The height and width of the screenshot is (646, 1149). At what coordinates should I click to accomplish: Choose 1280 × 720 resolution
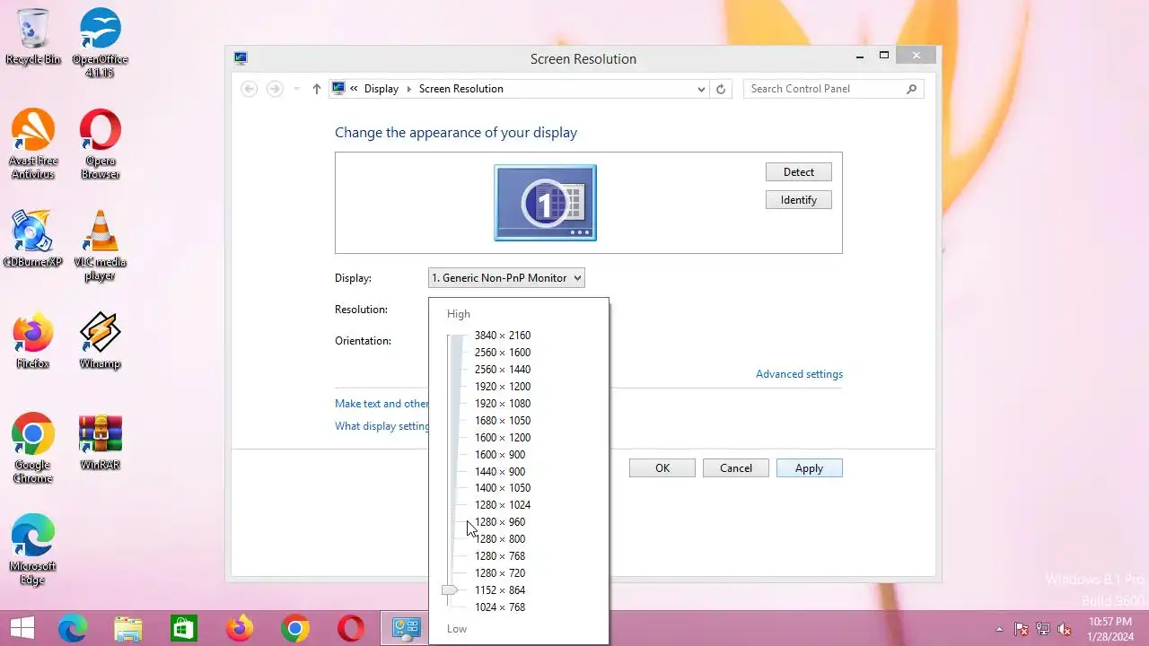click(x=500, y=573)
